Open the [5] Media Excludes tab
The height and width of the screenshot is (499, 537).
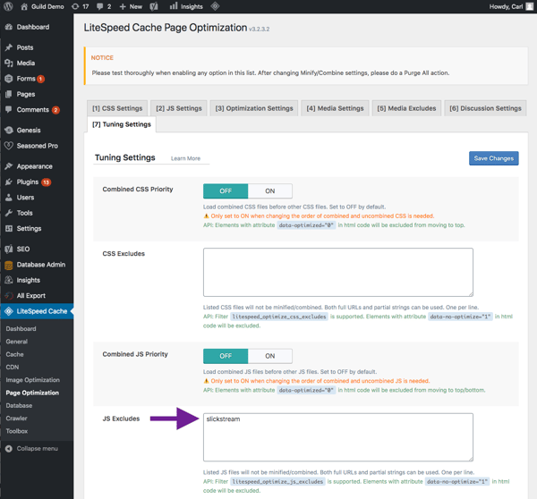tap(406, 108)
